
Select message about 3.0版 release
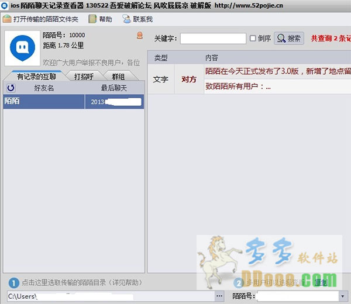[277, 71]
